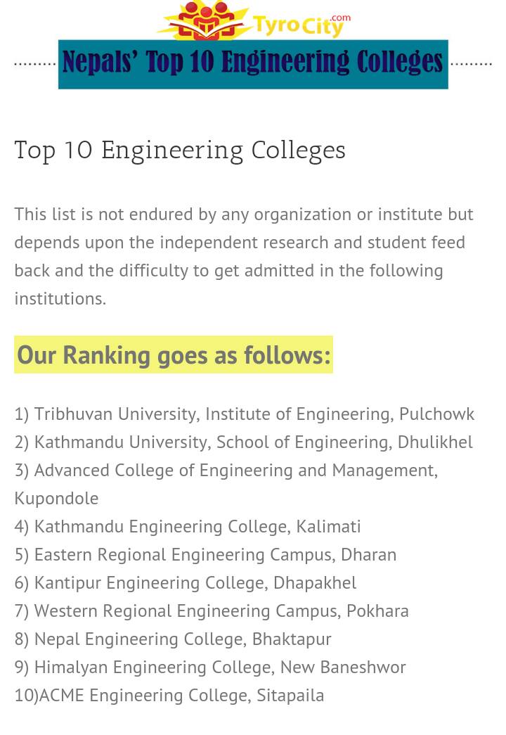Viewport: 506px width, 735px height.
Task: Click the Top 10 Engineering Colleges heading
Action: point(180,151)
